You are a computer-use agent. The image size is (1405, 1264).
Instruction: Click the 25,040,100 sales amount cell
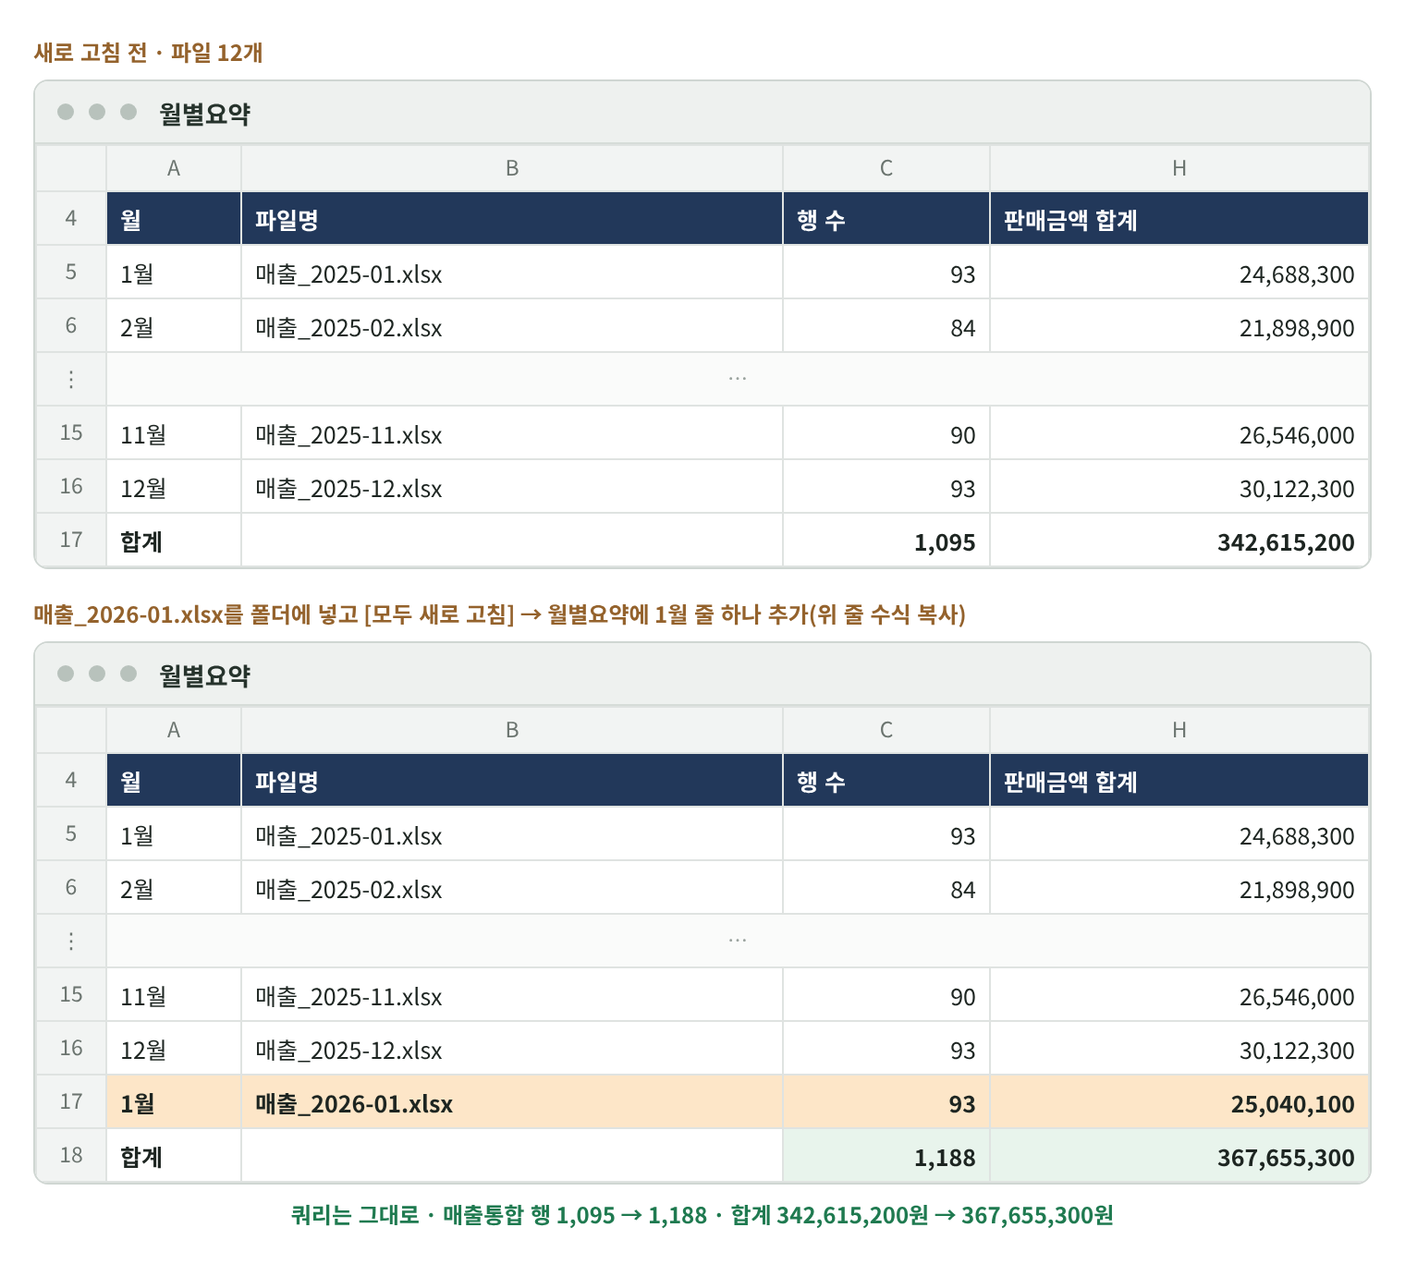[x=1179, y=1103]
